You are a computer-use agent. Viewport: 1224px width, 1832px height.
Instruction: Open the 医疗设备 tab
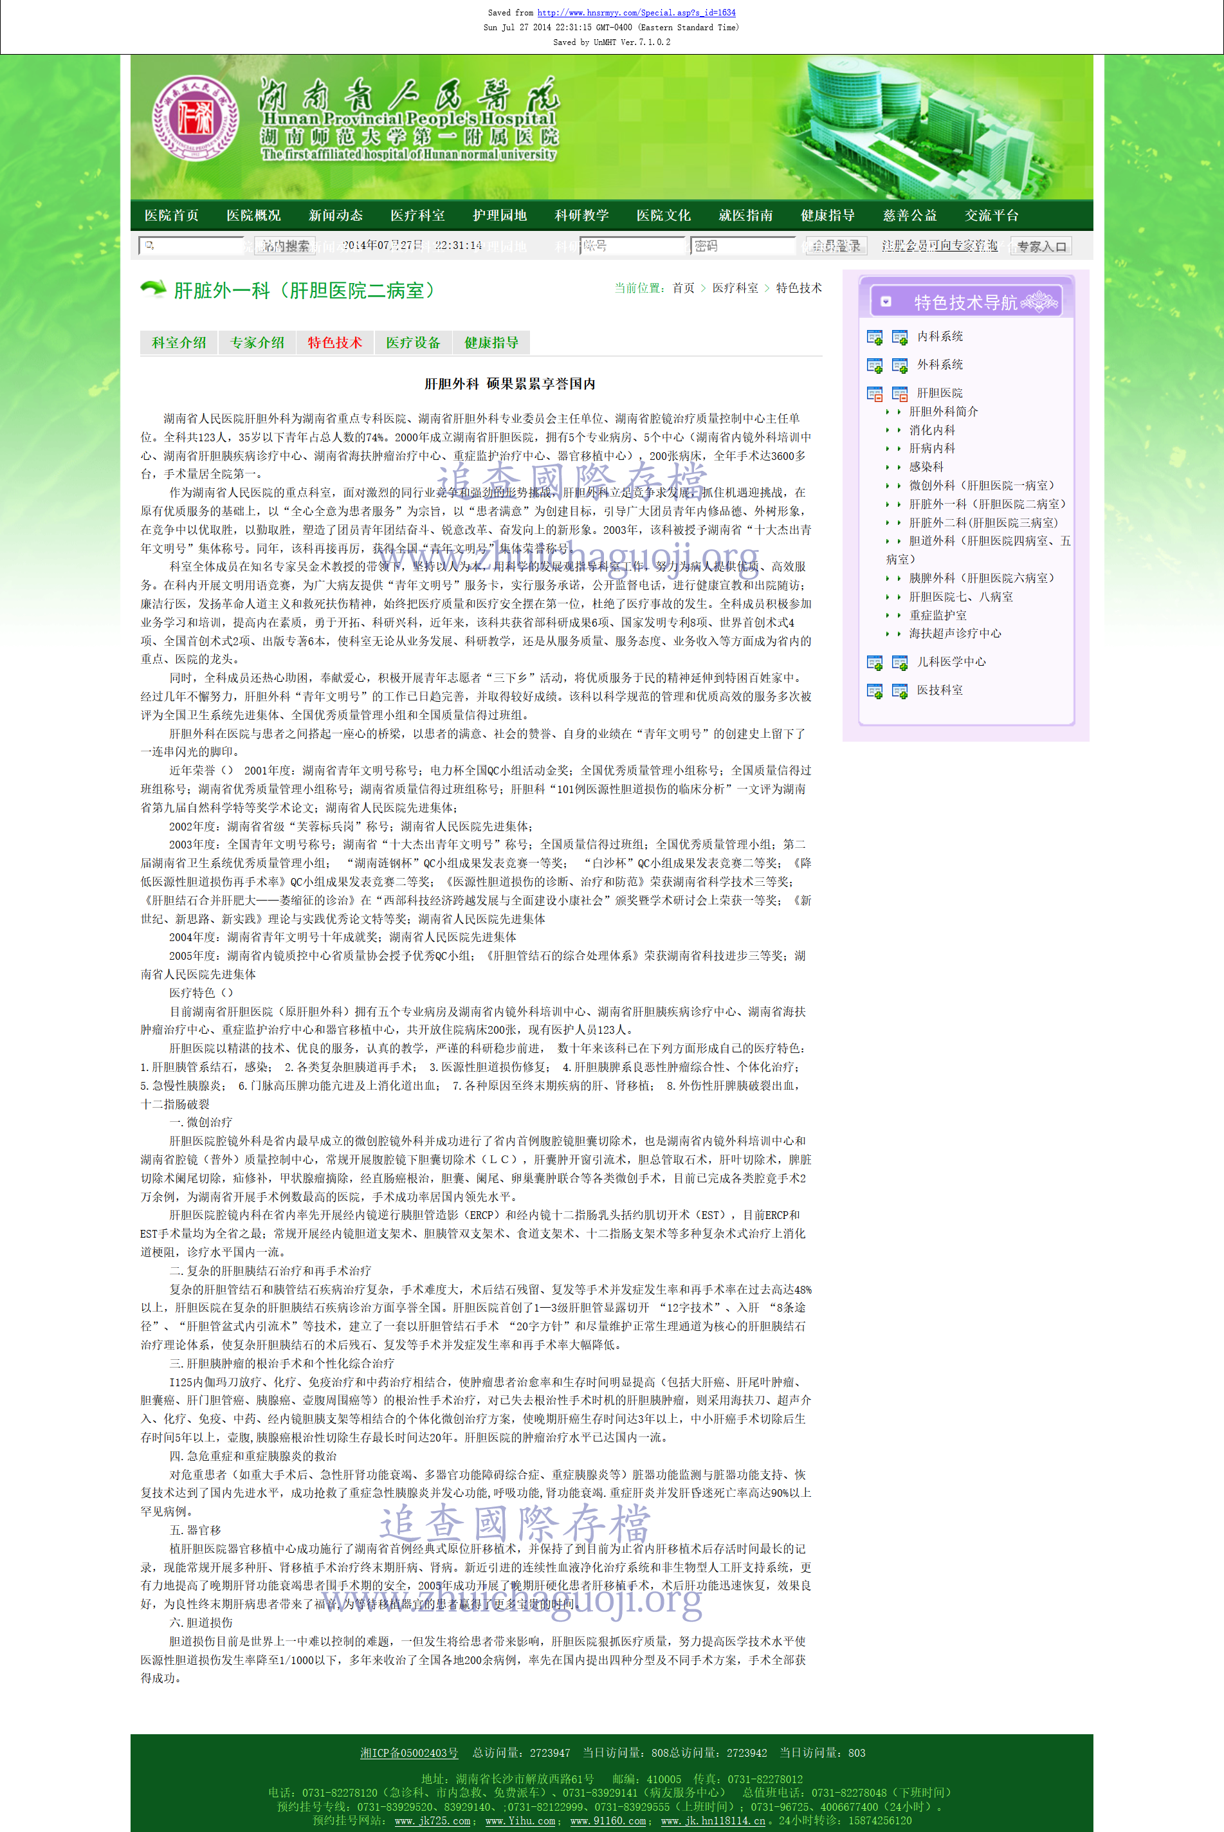tap(413, 343)
